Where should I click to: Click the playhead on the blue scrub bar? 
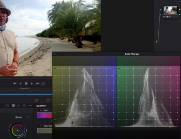24,95
